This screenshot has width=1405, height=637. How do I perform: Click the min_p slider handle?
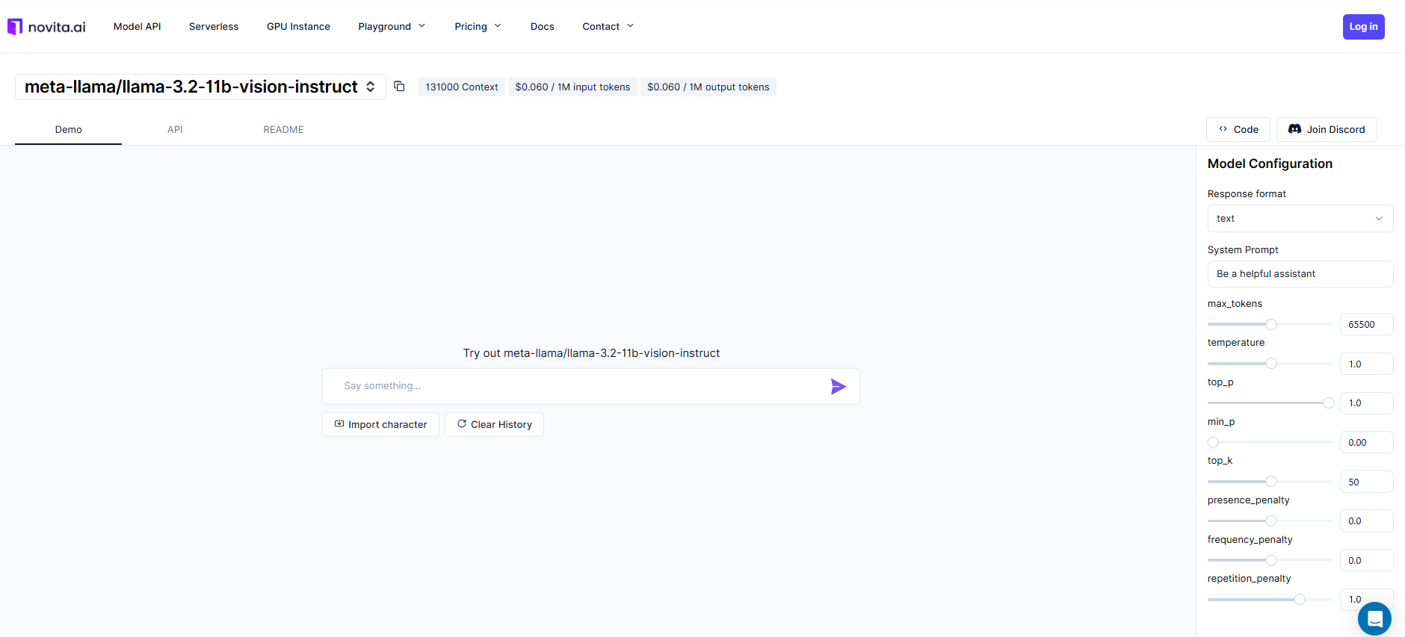[x=1213, y=443]
